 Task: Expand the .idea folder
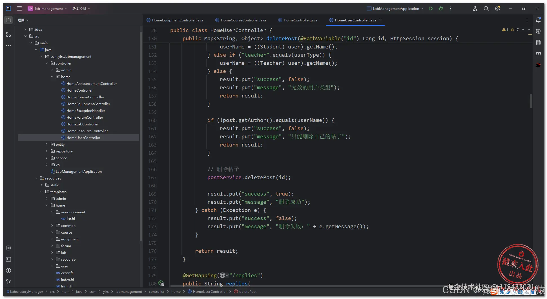click(x=25, y=29)
